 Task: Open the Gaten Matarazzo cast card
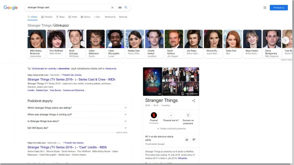96,44
